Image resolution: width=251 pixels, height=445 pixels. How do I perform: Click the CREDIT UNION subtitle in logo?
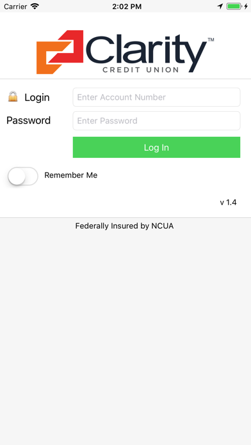(x=141, y=70)
